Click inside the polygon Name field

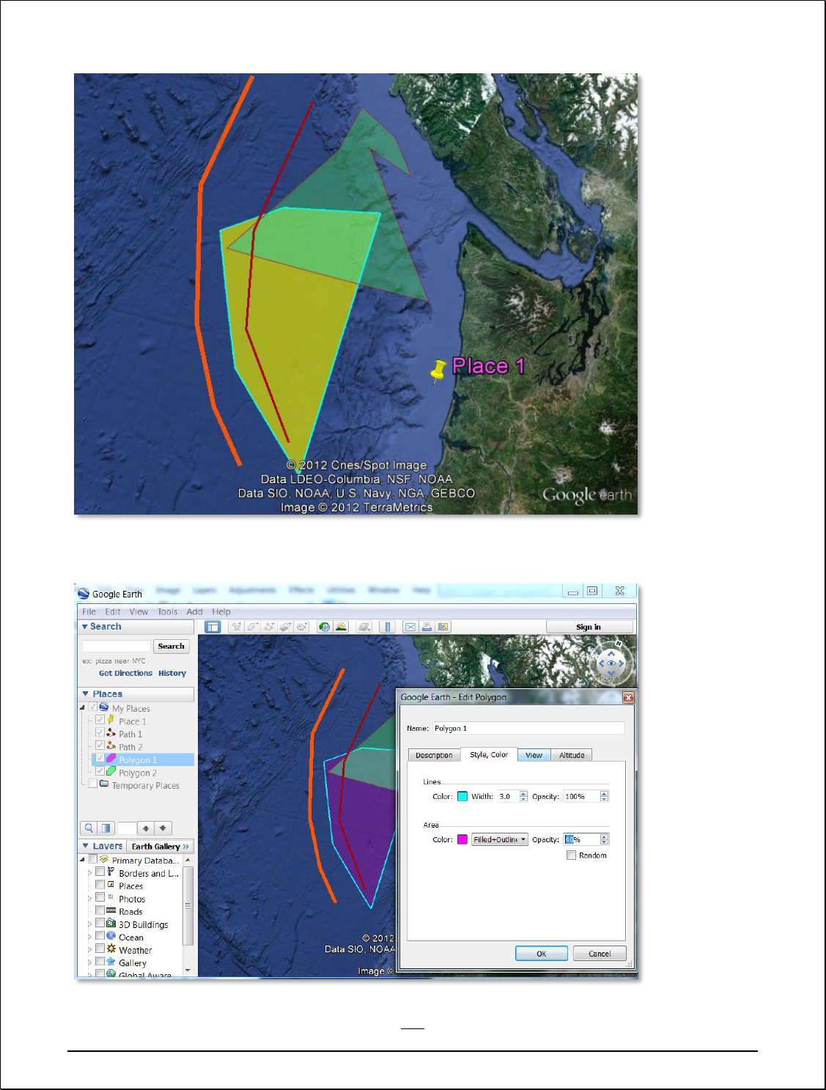528,728
